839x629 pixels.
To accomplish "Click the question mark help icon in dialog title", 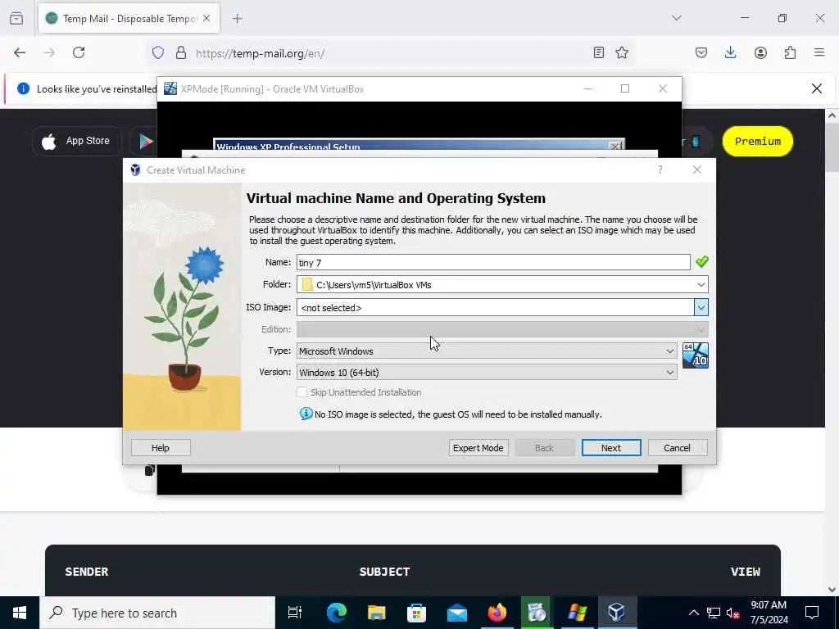I will tap(660, 170).
